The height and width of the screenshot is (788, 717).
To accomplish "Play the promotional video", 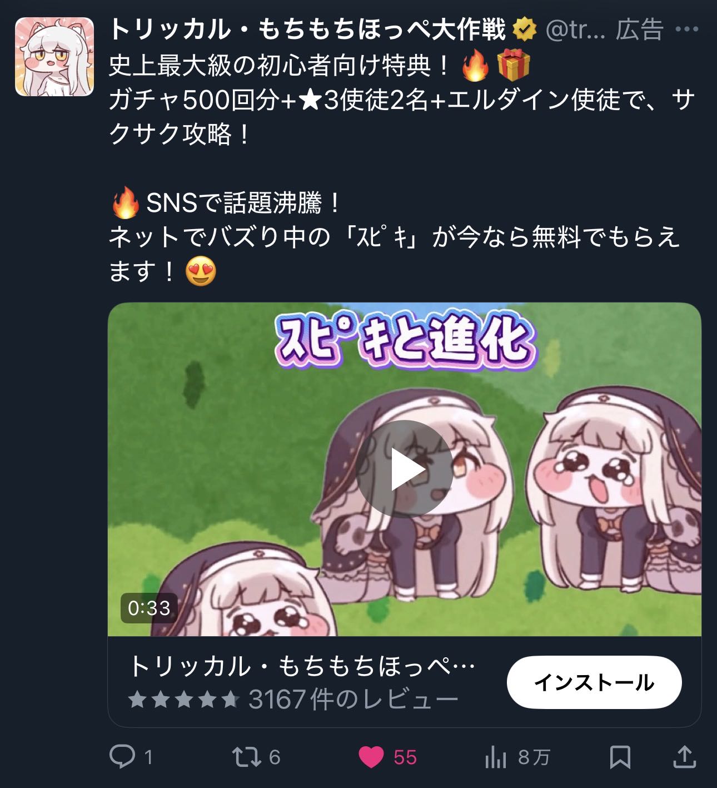I will tap(405, 469).
